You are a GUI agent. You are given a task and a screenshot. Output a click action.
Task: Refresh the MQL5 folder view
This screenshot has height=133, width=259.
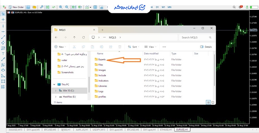point(84,38)
